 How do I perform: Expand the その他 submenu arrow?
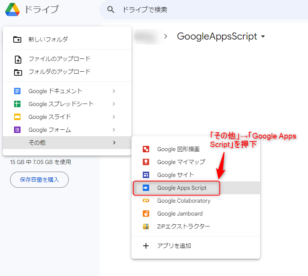(x=114, y=143)
